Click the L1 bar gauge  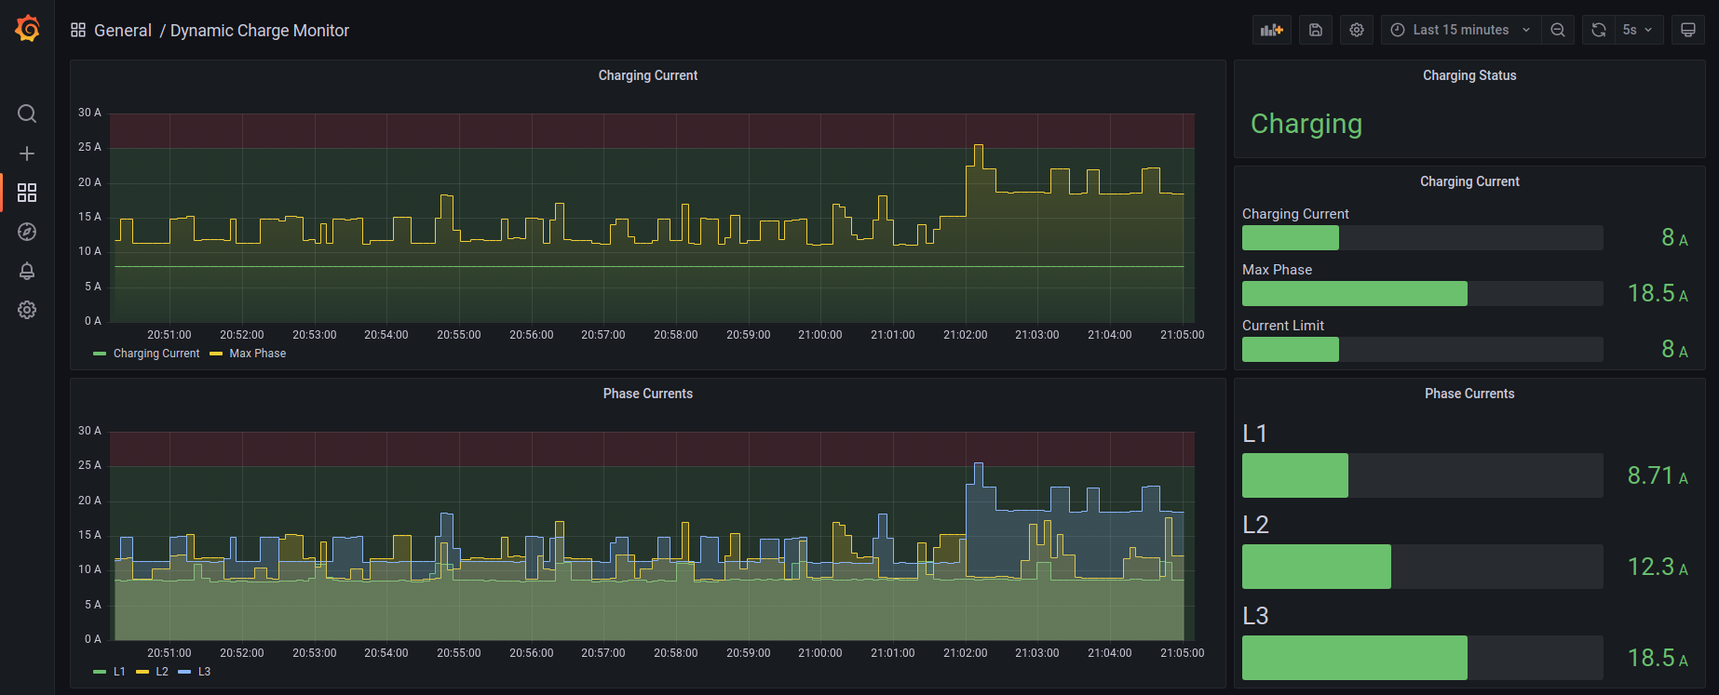click(1423, 475)
